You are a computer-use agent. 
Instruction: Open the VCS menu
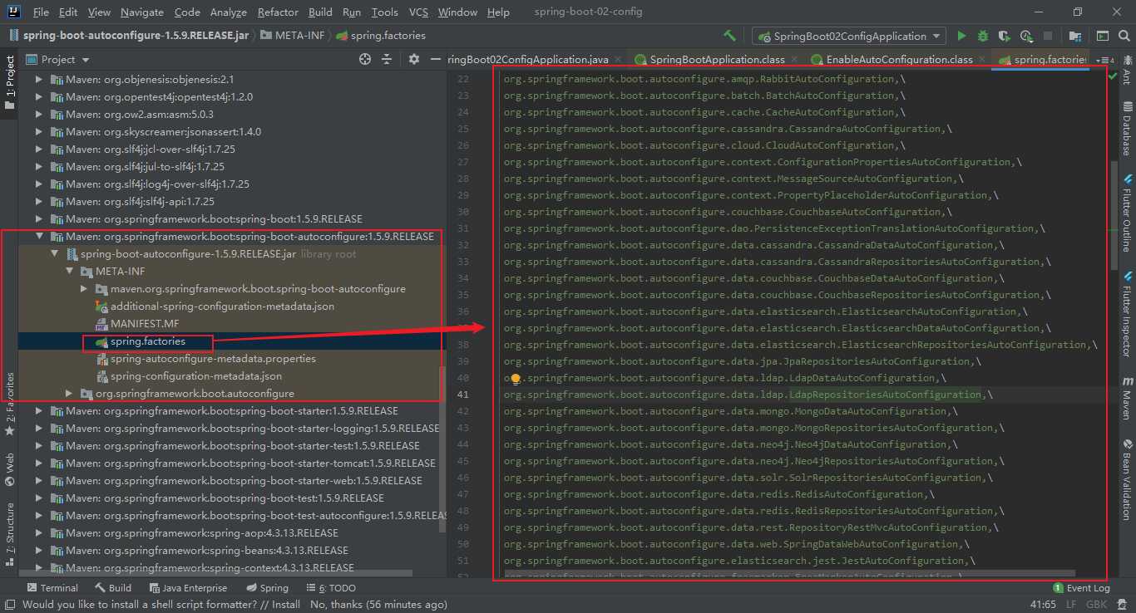pos(419,12)
